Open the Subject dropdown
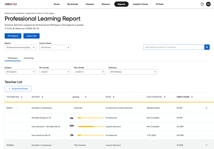This screenshot has width=214, height=149. point(20,72)
